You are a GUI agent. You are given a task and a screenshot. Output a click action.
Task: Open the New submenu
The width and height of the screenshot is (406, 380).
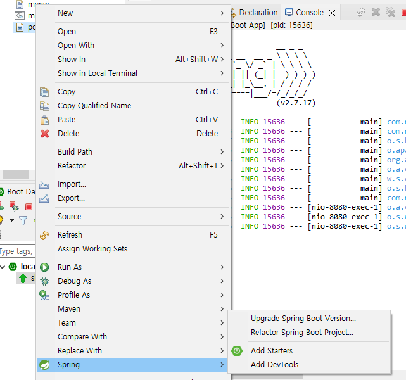coord(133,13)
